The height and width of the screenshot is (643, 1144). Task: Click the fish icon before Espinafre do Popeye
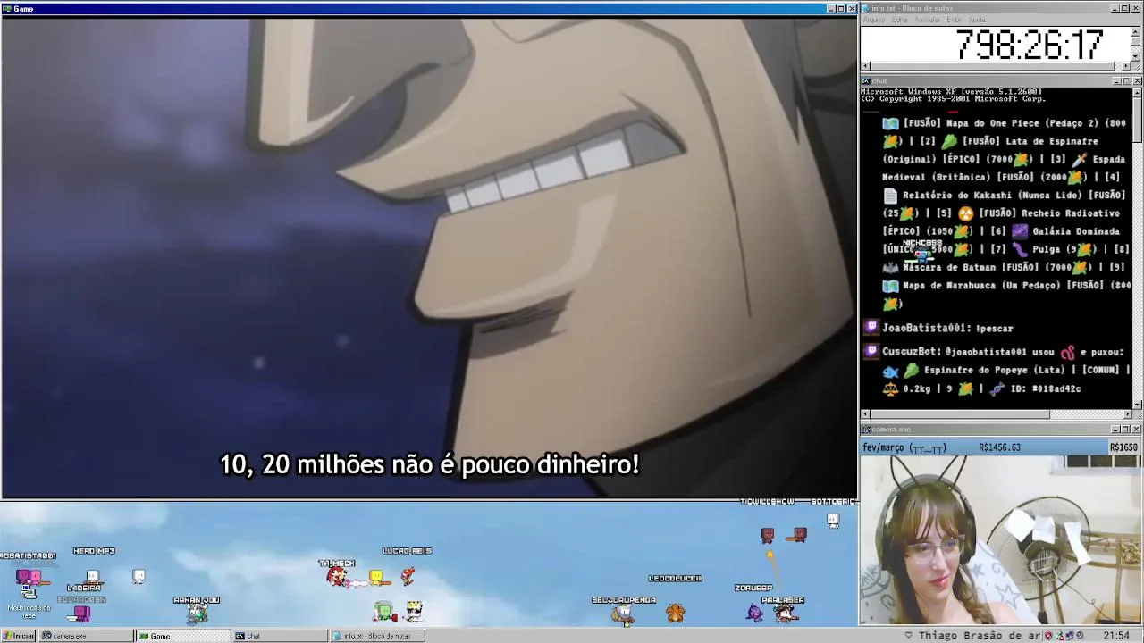click(x=890, y=370)
